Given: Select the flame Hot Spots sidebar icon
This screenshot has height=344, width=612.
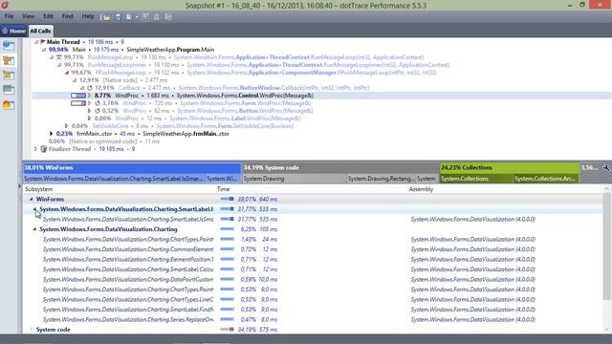Looking at the screenshot, I should point(9,104).
